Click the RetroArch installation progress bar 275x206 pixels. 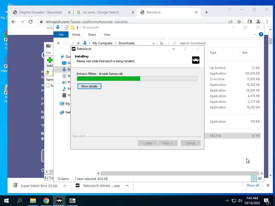tap(137, 79)
